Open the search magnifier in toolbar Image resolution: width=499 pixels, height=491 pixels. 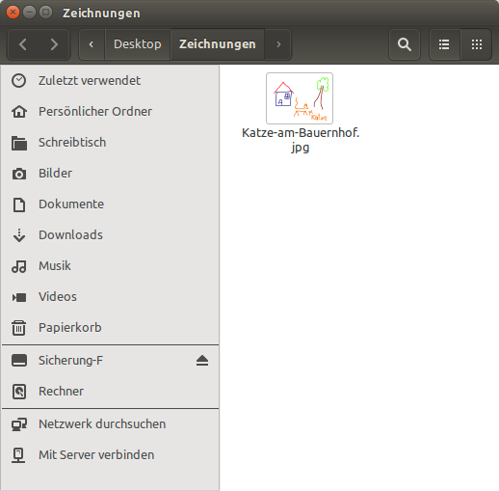coord(405,44)
